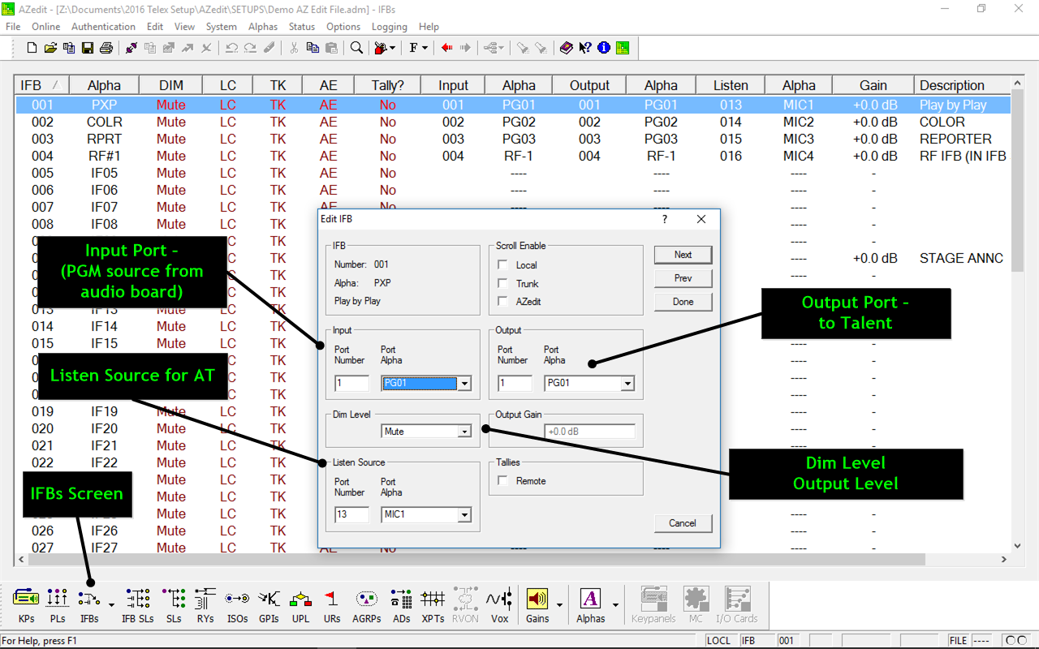Open the IFB SLs screen
The width and height of the screenshot is (1039, 649).
tap(138, 605)
